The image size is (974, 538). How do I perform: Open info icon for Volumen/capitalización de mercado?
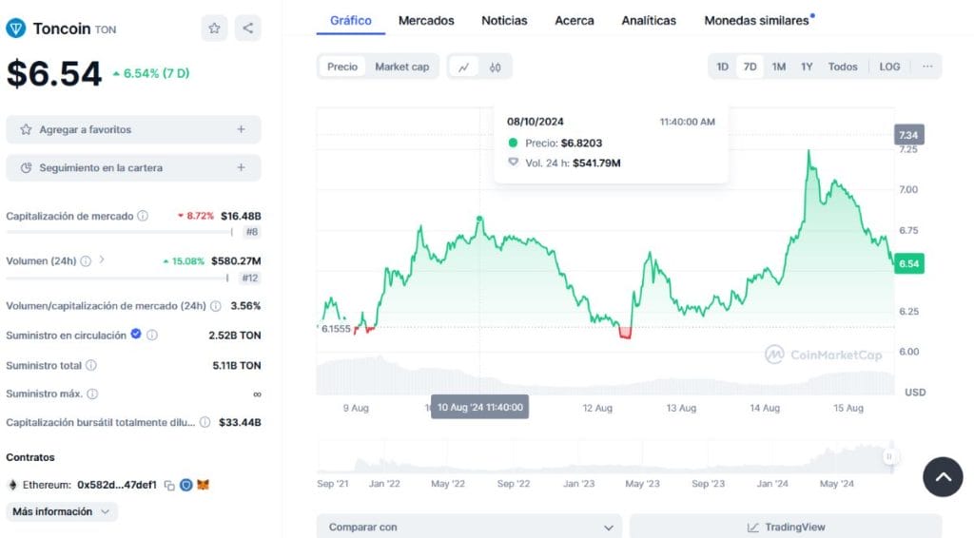point(216,306)
